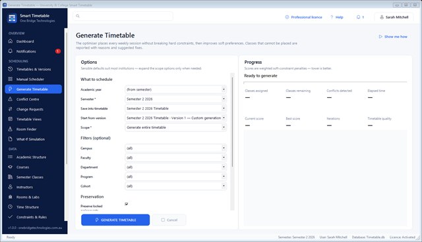Open the Campus filter dropdown
422x242 pixels.
(175, 148)
